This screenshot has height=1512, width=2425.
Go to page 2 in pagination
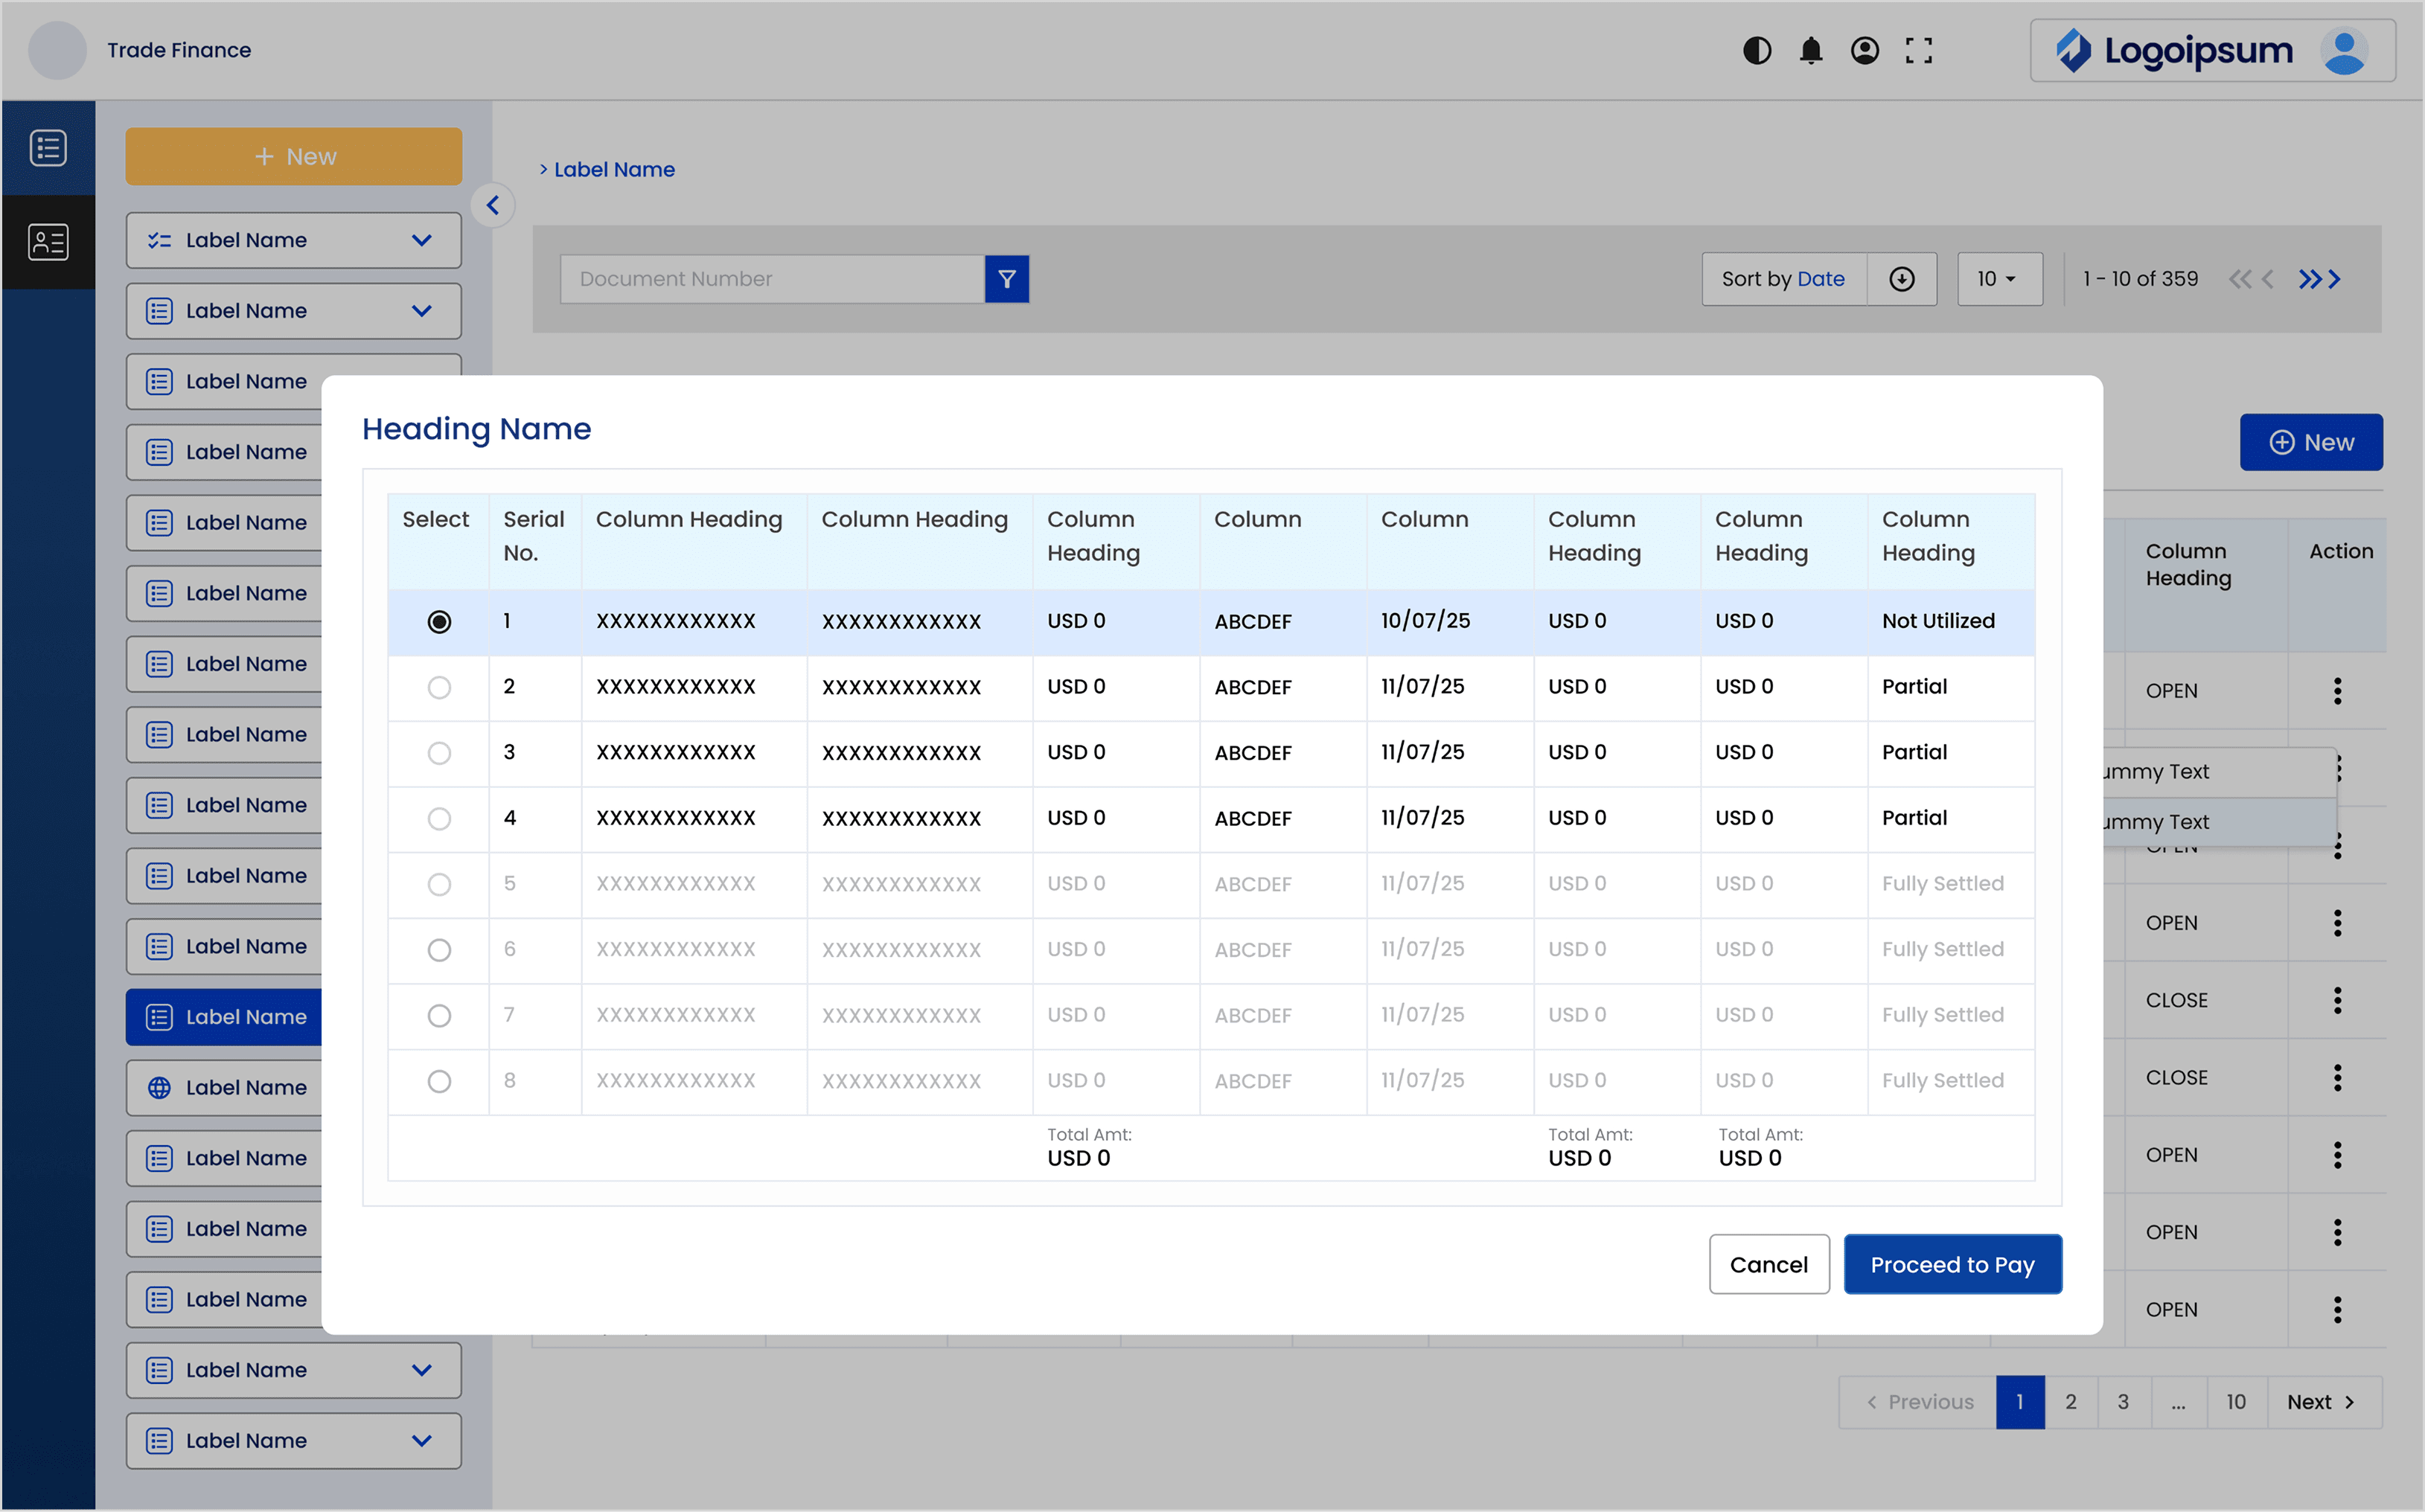point(2070,1401)
